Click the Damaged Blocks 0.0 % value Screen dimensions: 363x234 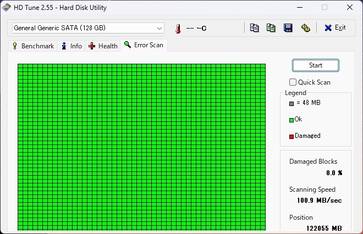pyautogui.click(x=334, y=172)
